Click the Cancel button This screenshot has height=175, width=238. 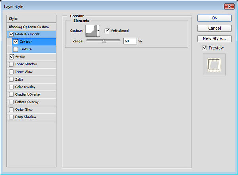coord(214,28)
